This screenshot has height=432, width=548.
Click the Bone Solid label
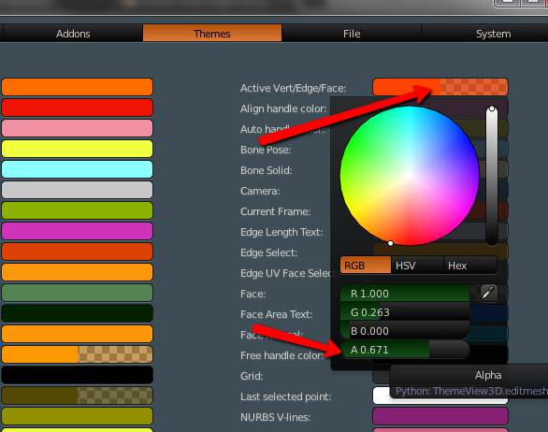[x=267, y=170]
